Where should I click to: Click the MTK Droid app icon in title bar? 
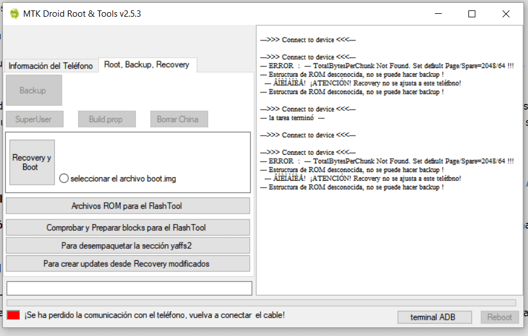click(14, 14)
